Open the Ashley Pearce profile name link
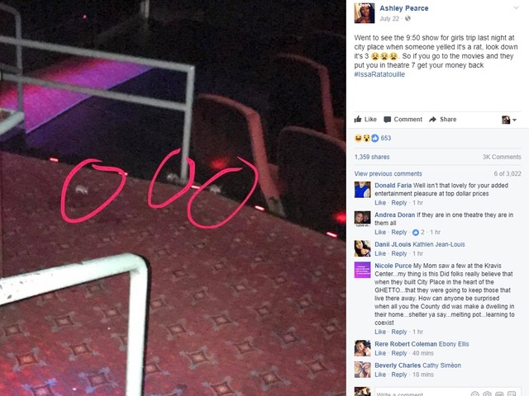529x396 pixels. click(404, 8)
